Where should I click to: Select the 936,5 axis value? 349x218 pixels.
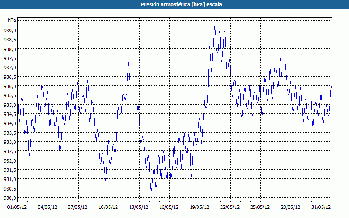[10, 77]
